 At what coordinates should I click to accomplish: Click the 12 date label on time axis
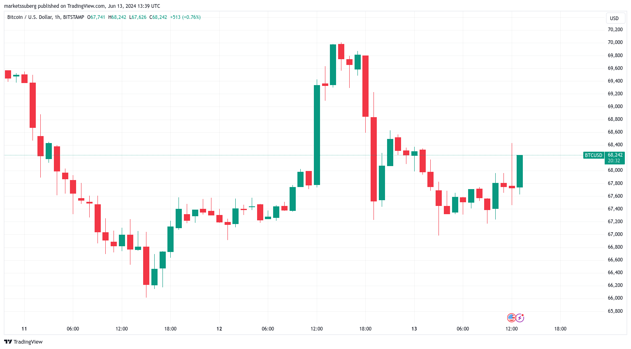click(219, 328)
